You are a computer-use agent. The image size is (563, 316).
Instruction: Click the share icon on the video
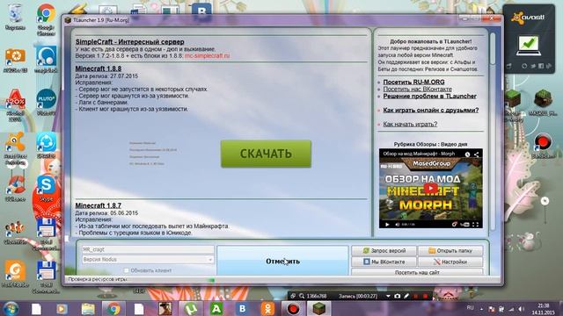(x=476, y=154)
